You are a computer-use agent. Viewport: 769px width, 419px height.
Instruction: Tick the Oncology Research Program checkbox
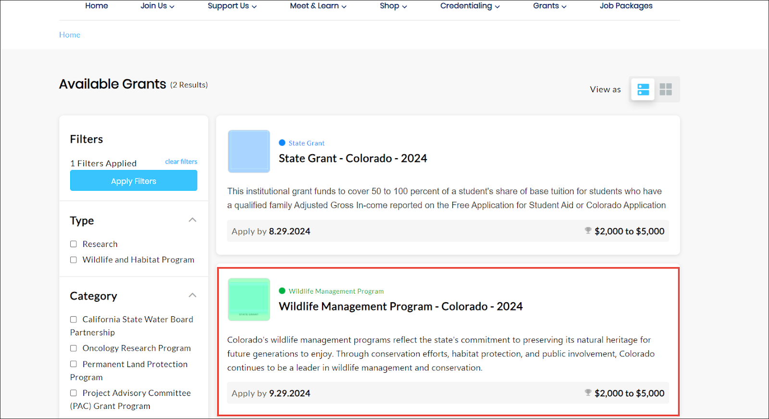[x=74, y=348]
